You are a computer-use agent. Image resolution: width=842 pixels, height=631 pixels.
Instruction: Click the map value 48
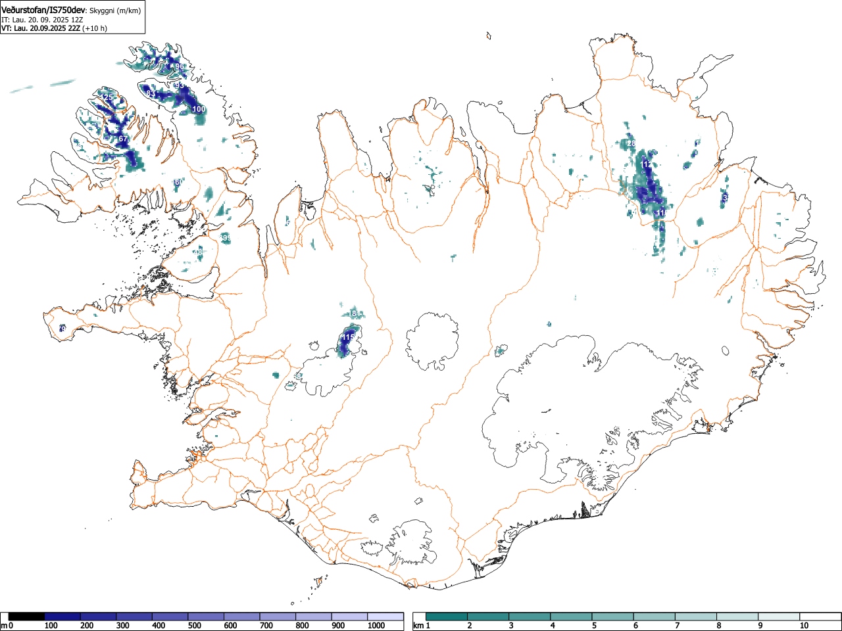197,252
